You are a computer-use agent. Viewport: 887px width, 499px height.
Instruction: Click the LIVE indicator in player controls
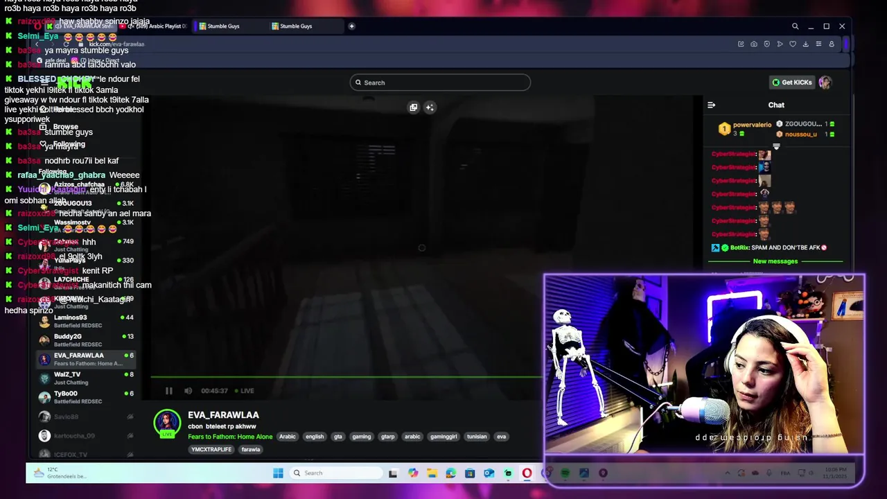(244, 391)
